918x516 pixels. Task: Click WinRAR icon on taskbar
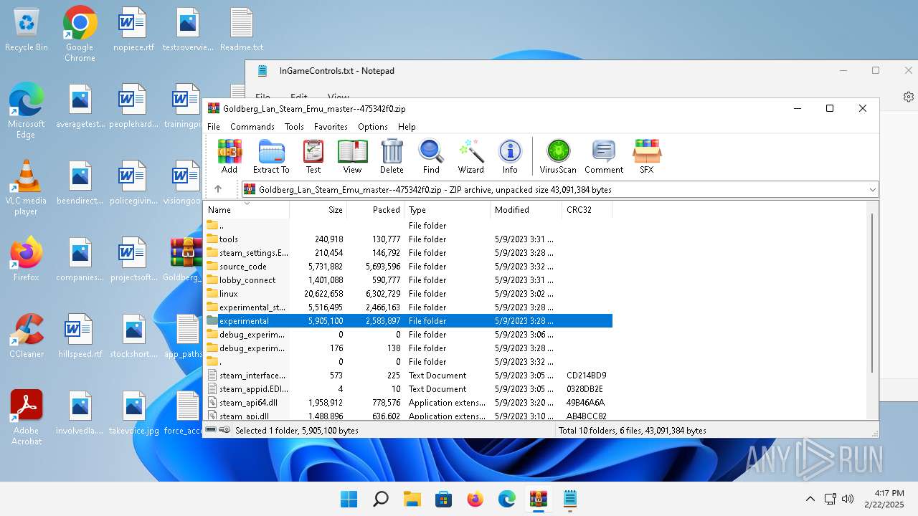coord(539,499)
